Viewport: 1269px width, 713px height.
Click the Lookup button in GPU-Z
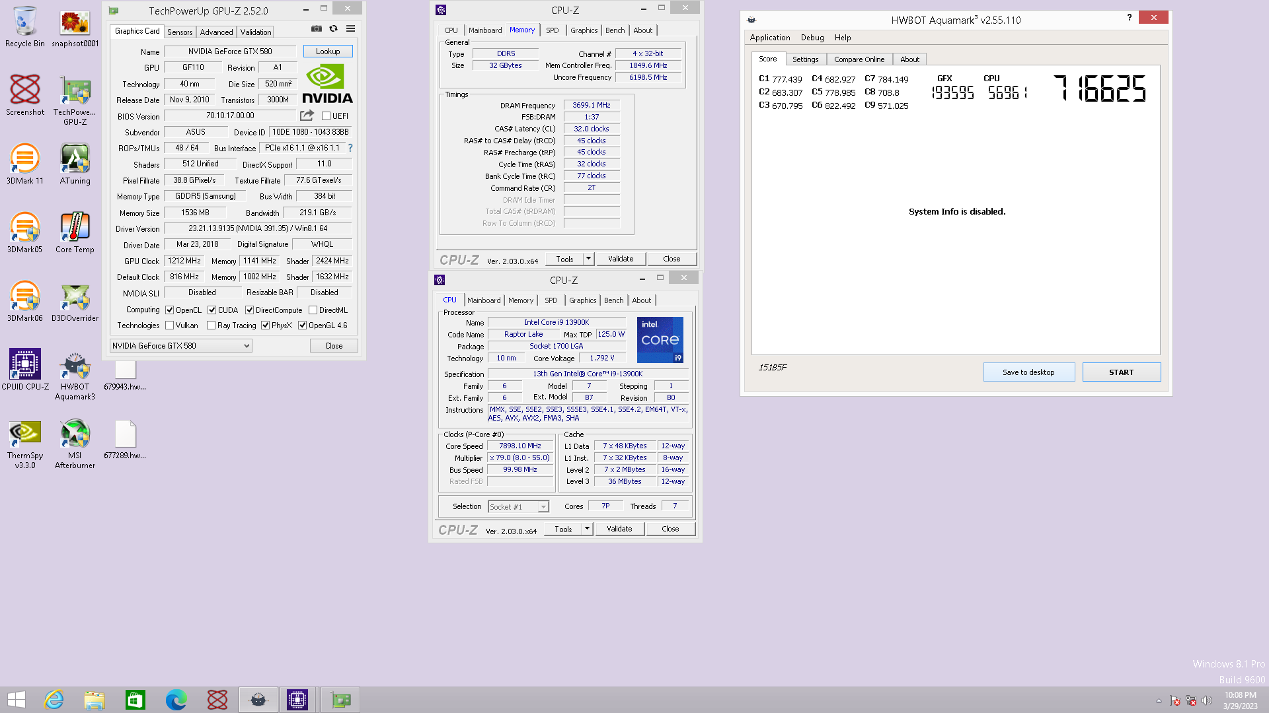[x=328, y=51]
